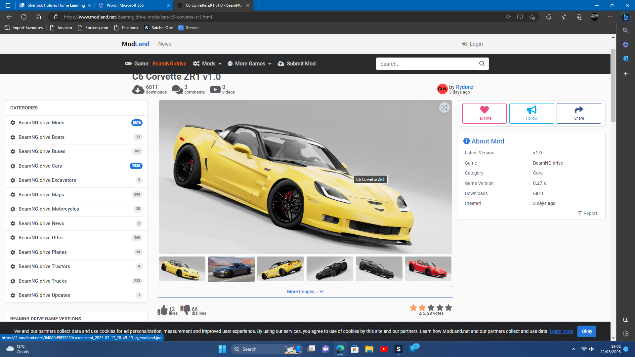Click Learn more cookie link
635x357 pixels.
(561, 331)
